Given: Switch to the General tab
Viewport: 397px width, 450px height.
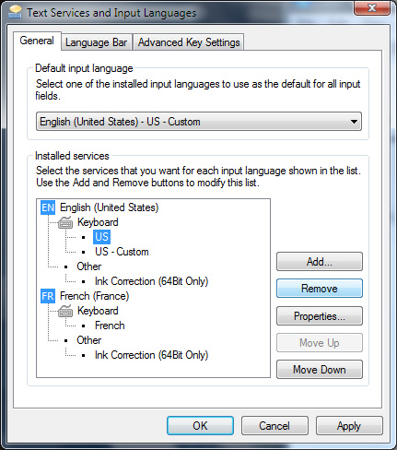Looking at the screenshot, I should (37, 41).
